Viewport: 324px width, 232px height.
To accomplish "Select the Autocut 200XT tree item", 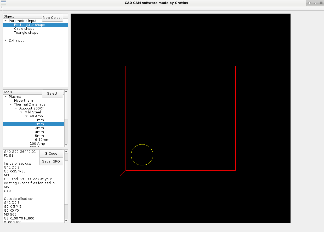I will (x=32, y=108).
